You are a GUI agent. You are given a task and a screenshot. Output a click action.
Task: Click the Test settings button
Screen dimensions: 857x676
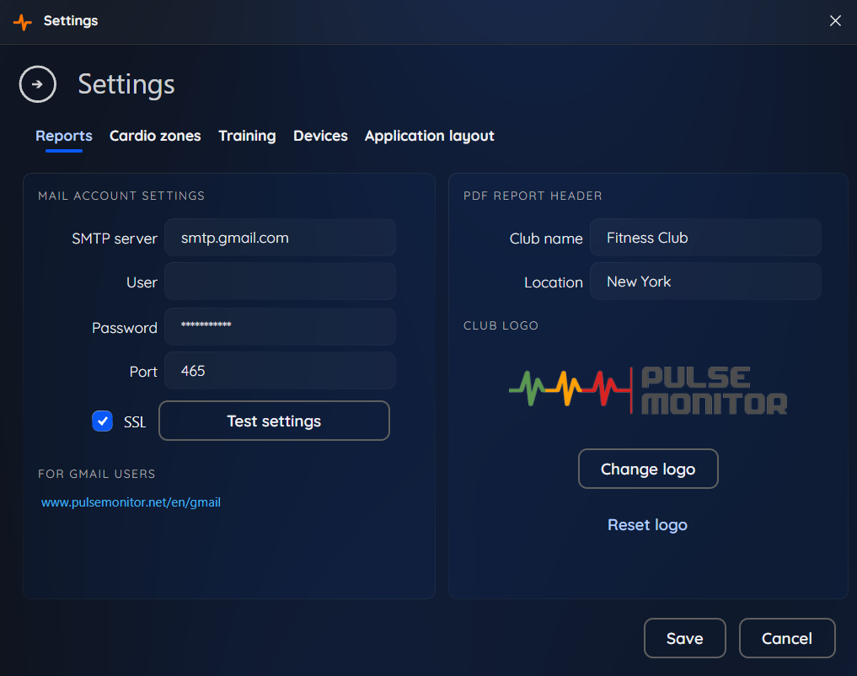click(275, 421)
